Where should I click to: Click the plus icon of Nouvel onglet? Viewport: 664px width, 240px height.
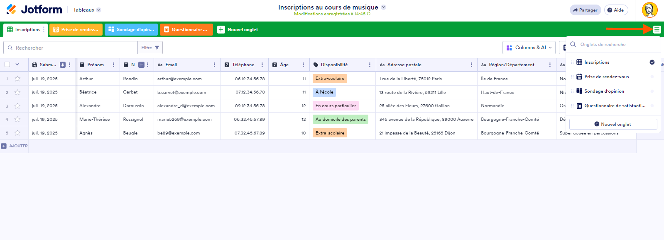tap(221, 29)
